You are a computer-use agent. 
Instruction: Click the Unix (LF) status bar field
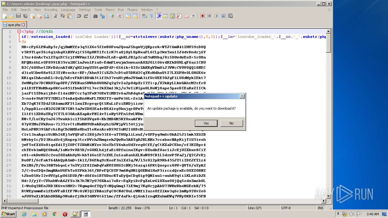pos(263,208)
